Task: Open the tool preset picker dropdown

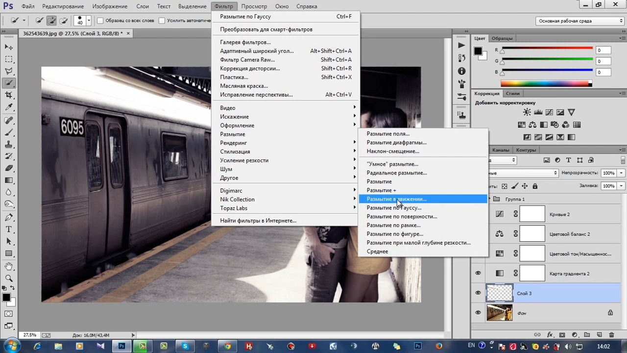Action: (x=23, y=21)
